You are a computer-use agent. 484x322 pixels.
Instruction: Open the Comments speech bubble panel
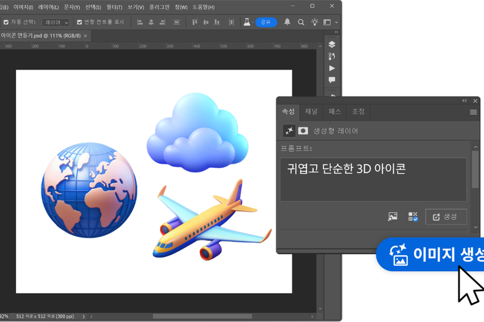click(x=332, y=80)
